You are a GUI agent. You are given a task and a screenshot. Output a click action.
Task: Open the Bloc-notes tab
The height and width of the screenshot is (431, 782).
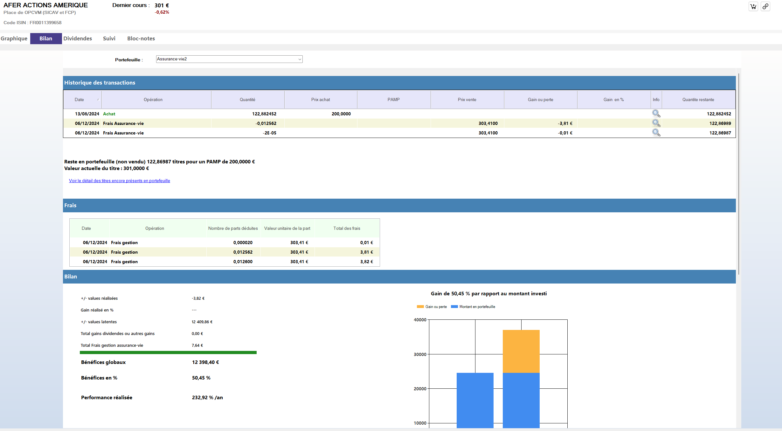(x=141, y=38)
